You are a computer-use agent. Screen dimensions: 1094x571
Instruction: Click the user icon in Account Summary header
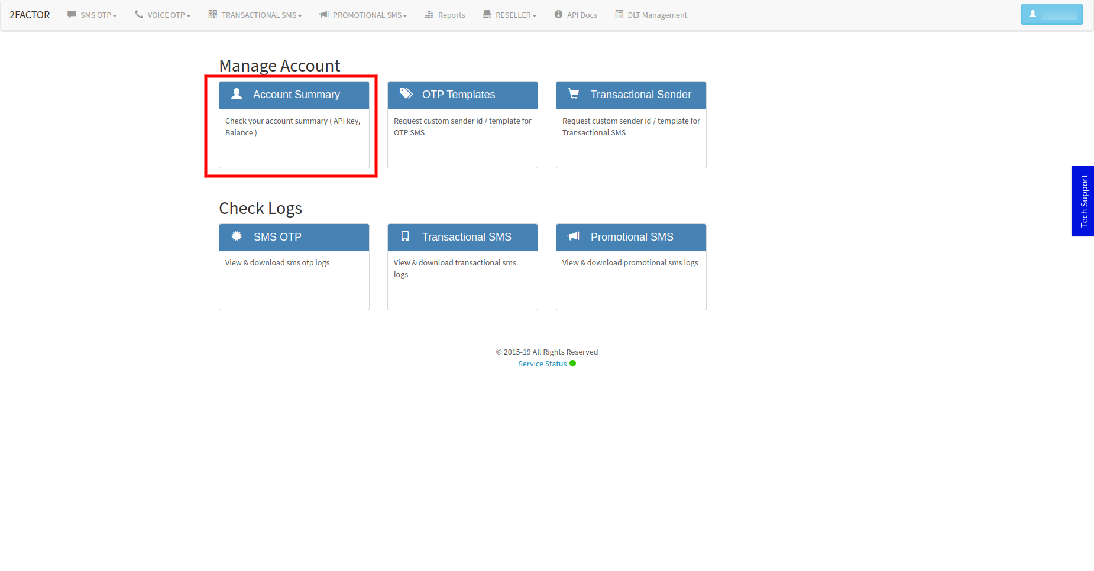pyautogui.click(x=237, y=93)
